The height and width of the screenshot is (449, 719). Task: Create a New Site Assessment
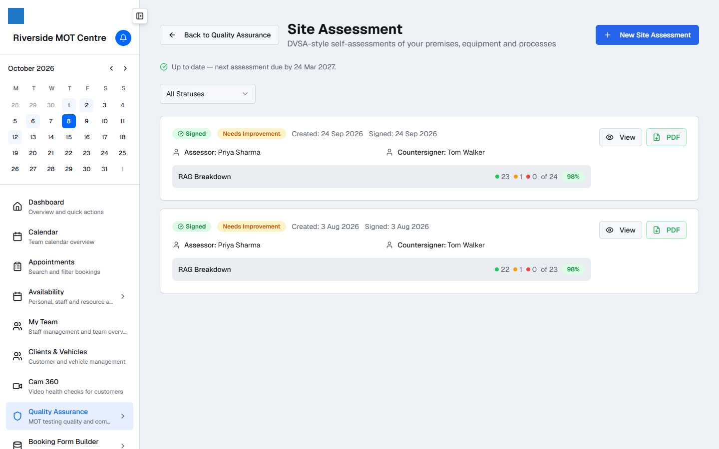(647, 35)
